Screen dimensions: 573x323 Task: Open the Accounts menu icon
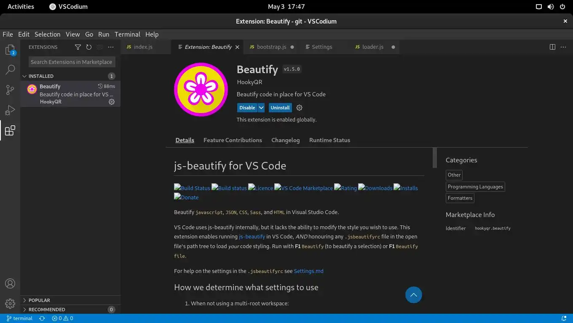10,283
